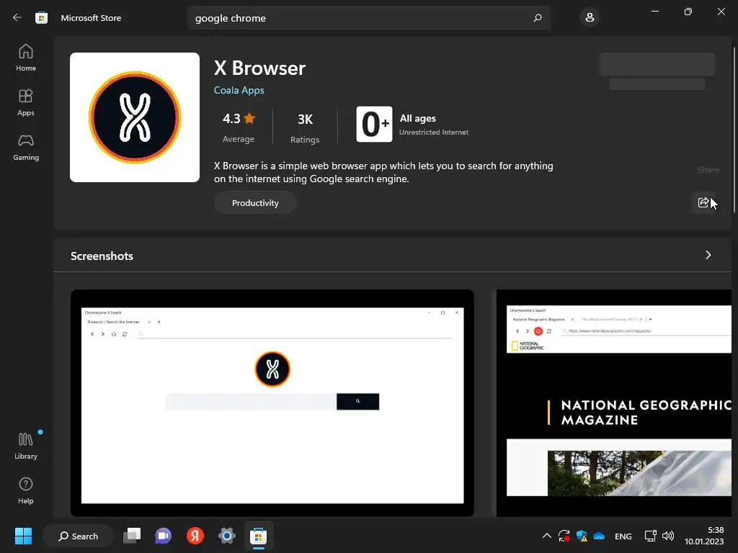This screenshot has height=553, width=738.
Task: Open the purple video chat taskbar icon
Action: point(164,536)
